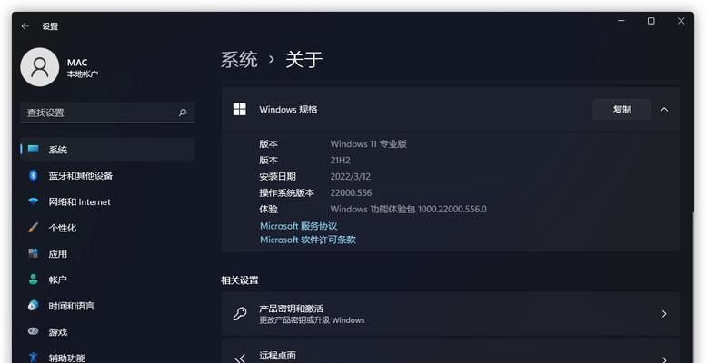
Task: Click the 辅助功能 accessibility figure icon
Action: pos(34,358)
